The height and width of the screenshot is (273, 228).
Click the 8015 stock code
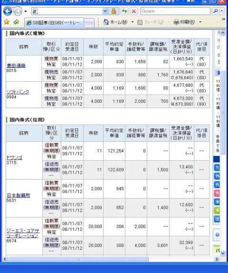click(11, 71)
